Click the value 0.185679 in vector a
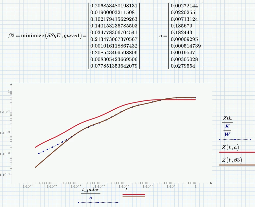This screenshot has height=207, width=255. pos(181,26)
